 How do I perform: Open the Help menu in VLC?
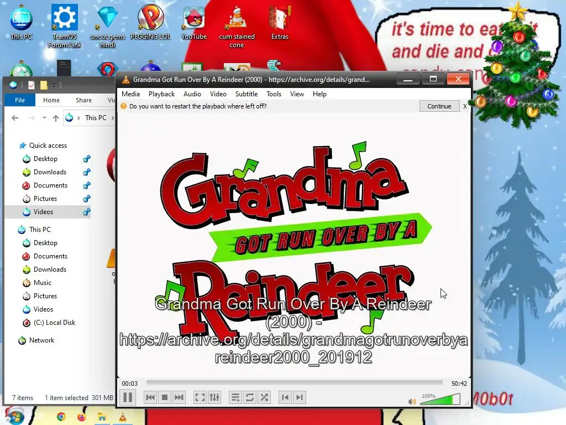pyautogui.click(x=319, y=94)
